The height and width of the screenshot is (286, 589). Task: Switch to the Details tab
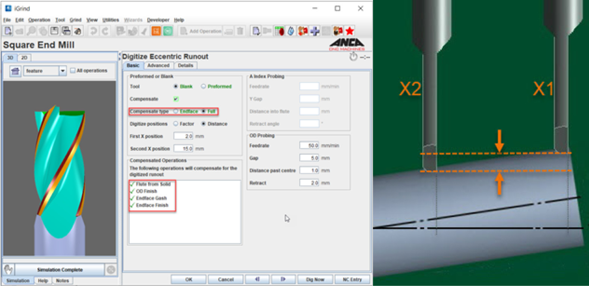click(x=185, y=66)
